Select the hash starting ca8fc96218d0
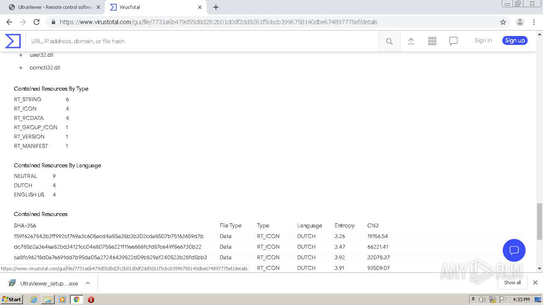 tap(110, 258)
